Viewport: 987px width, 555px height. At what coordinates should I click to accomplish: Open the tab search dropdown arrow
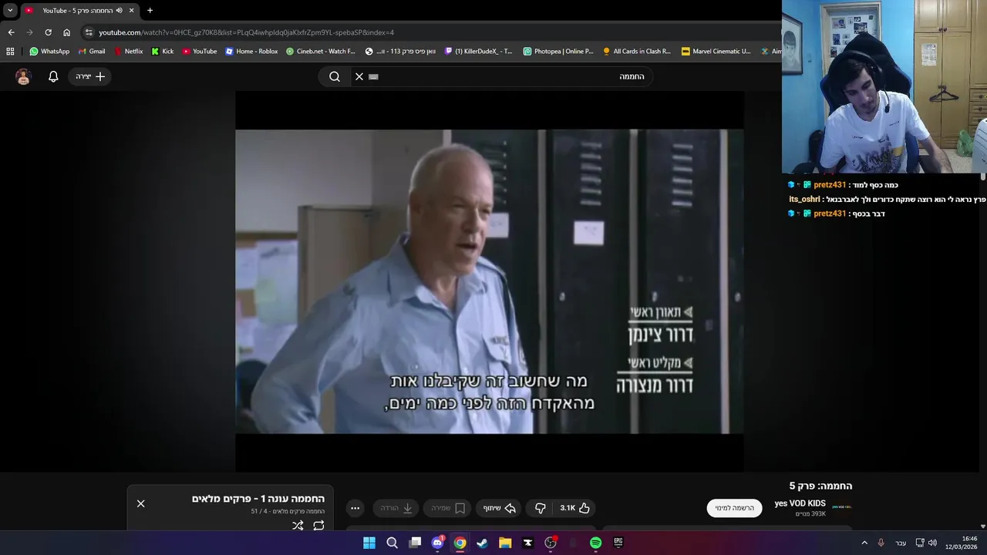click(10, 11)
